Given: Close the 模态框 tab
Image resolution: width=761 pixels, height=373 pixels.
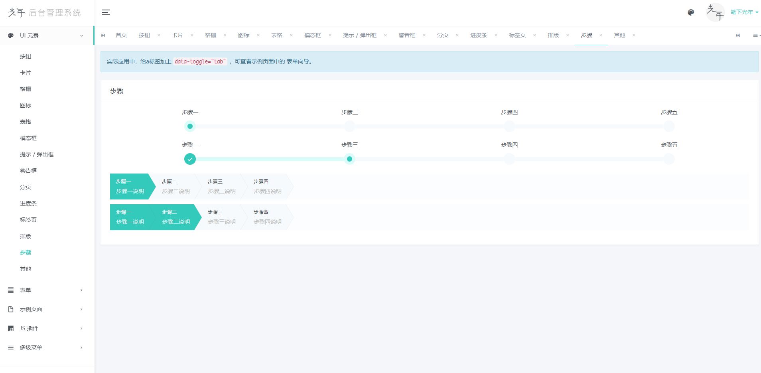Looking at the screenshot, I should click(330, 35).
